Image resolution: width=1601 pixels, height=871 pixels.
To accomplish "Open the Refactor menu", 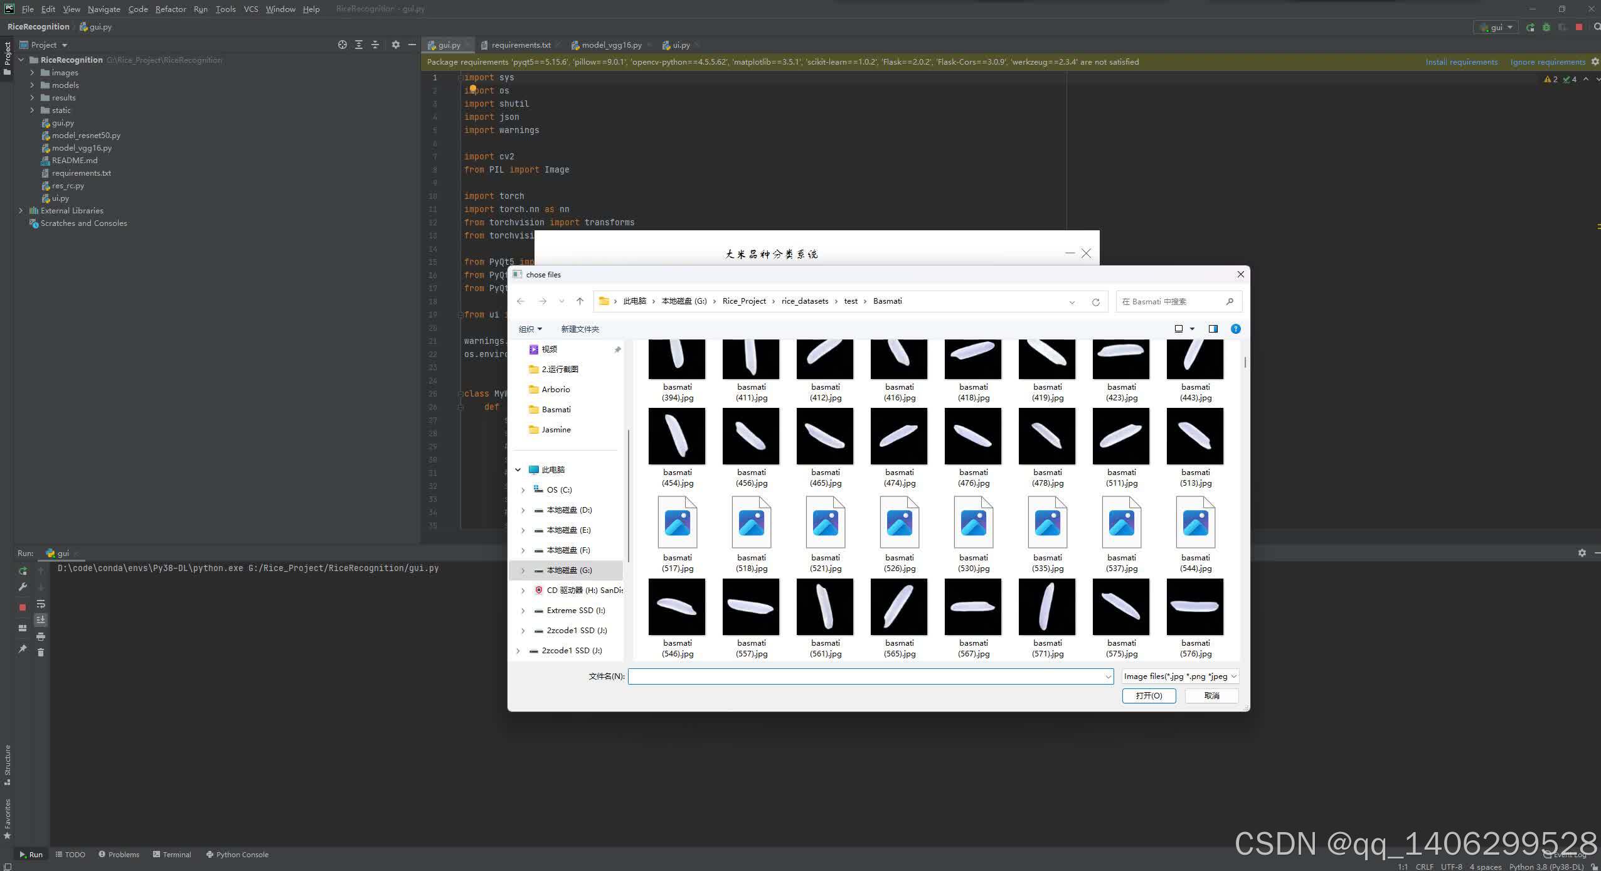I will 171,9.
